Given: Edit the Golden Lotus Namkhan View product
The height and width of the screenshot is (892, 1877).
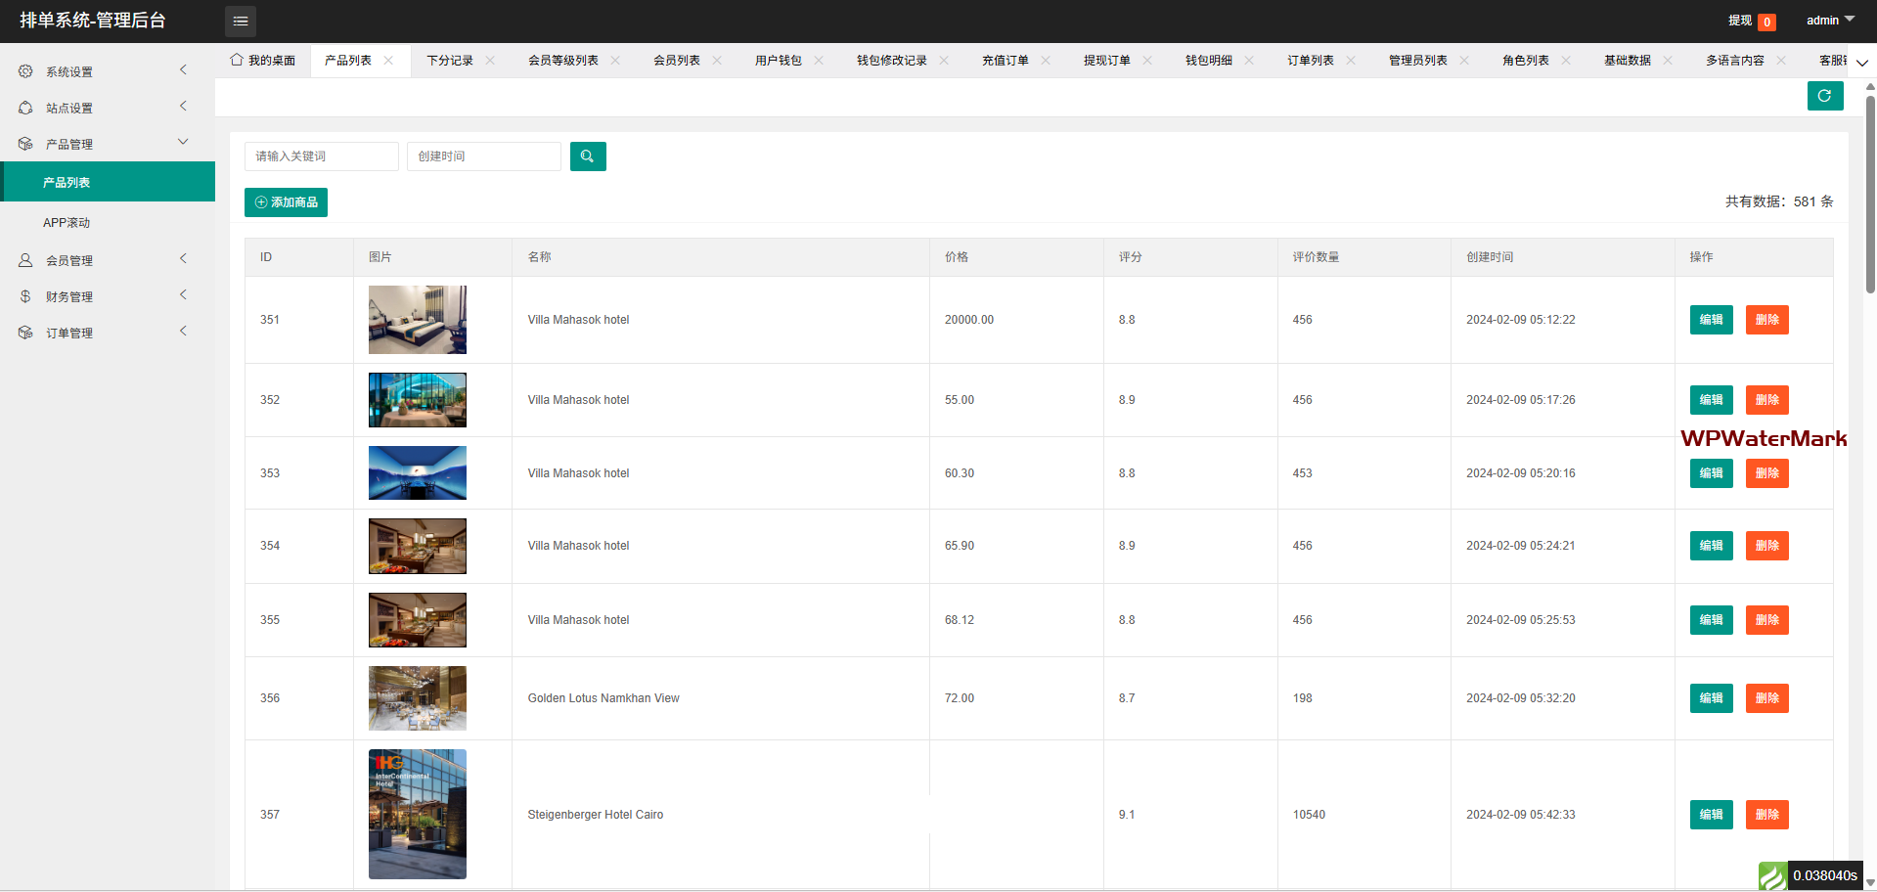Looking at the screenshot, I should coord(1711,698).
